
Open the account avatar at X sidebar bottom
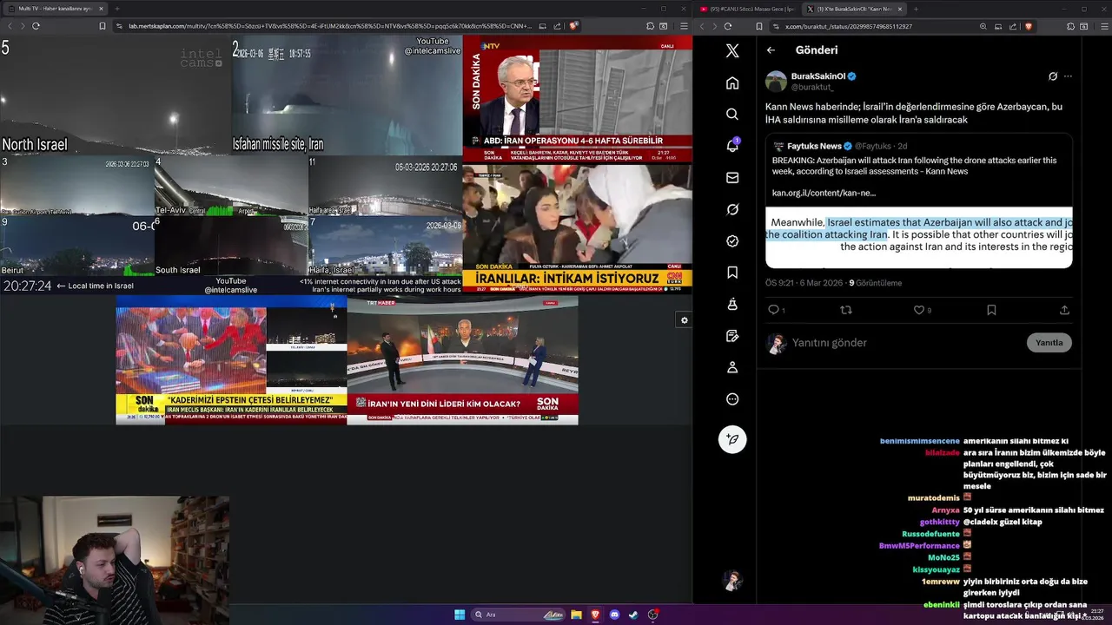(x=732, y=580)
